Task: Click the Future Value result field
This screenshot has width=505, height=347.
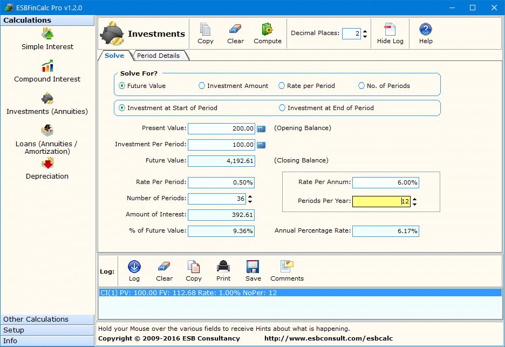Action: point(222,161)
